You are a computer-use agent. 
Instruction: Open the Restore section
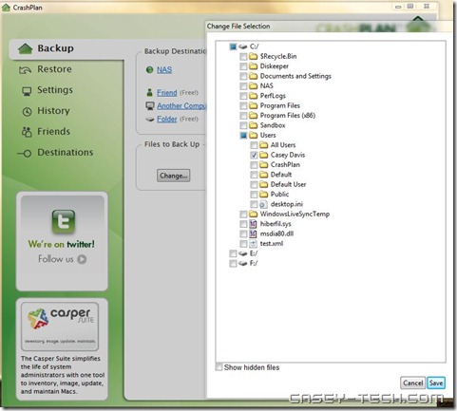point(54,69)
